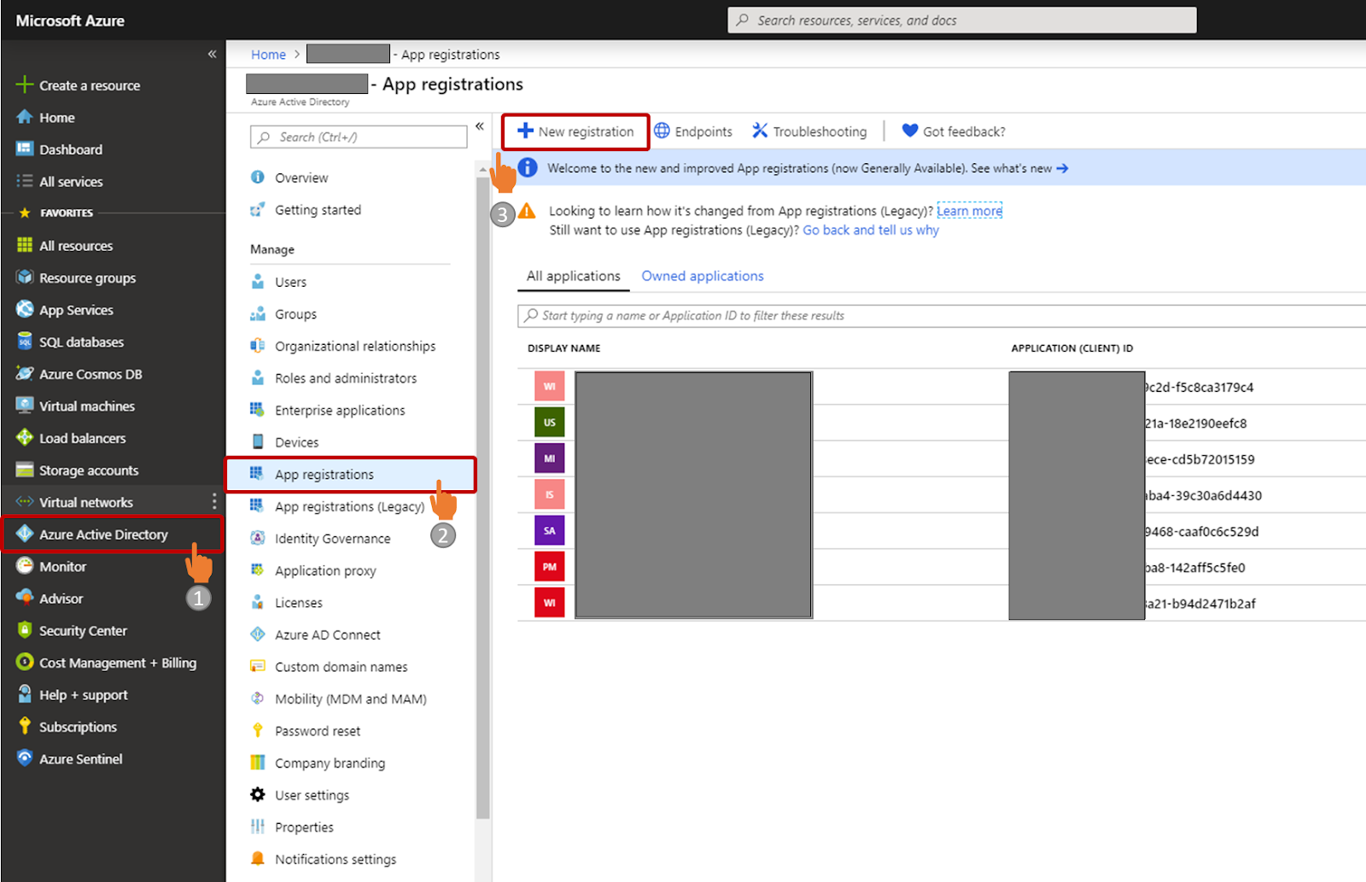Open Cost Management + Billing icon
Viewport: 1366px width, 882px height.
coord(25,663)
